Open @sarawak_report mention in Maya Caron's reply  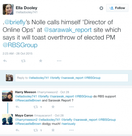(85, 120)
